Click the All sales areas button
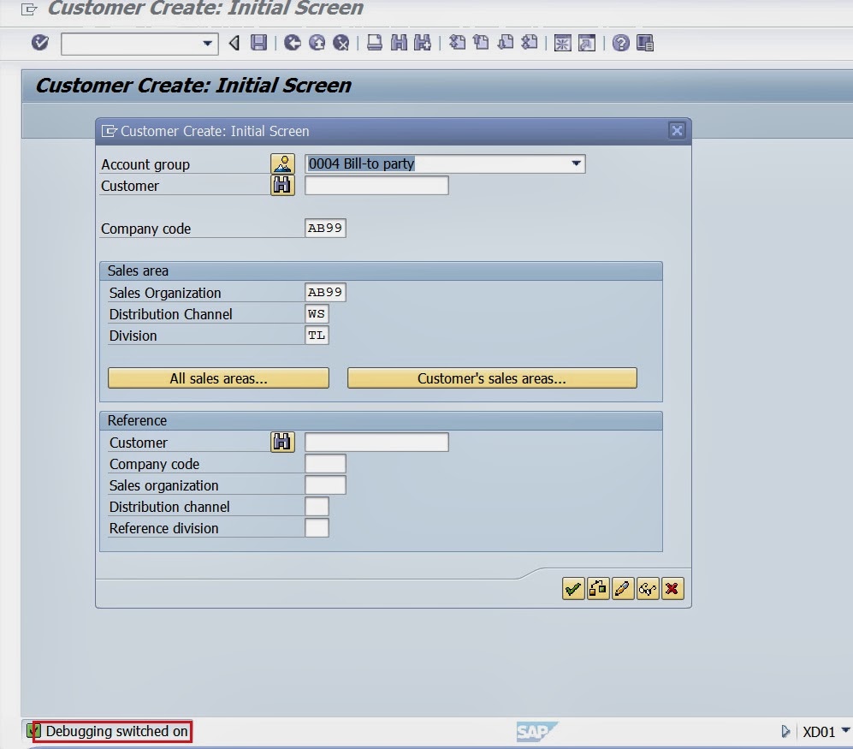 (x=219, y=378)
